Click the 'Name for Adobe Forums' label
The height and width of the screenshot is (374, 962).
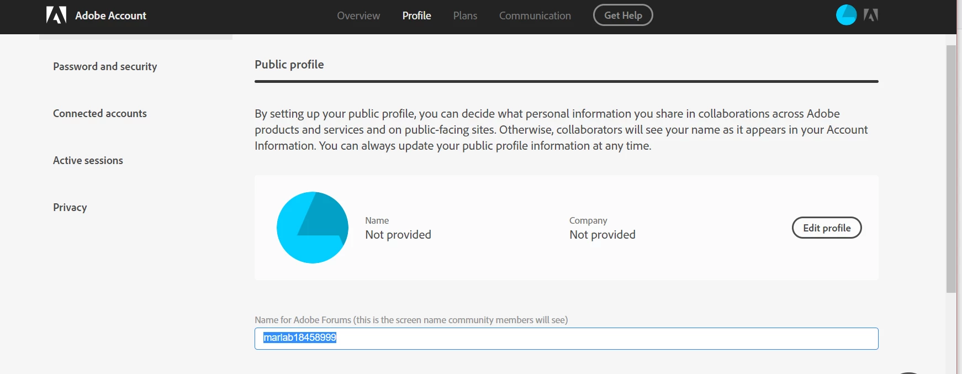(411, 320)
